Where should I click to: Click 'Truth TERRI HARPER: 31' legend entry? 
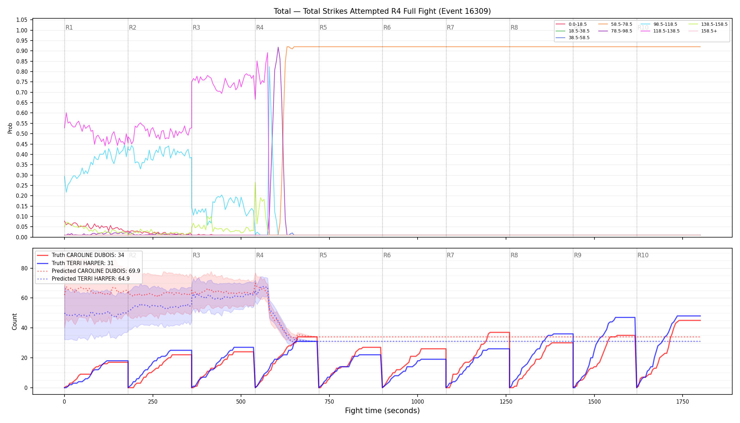click(83, 263)
